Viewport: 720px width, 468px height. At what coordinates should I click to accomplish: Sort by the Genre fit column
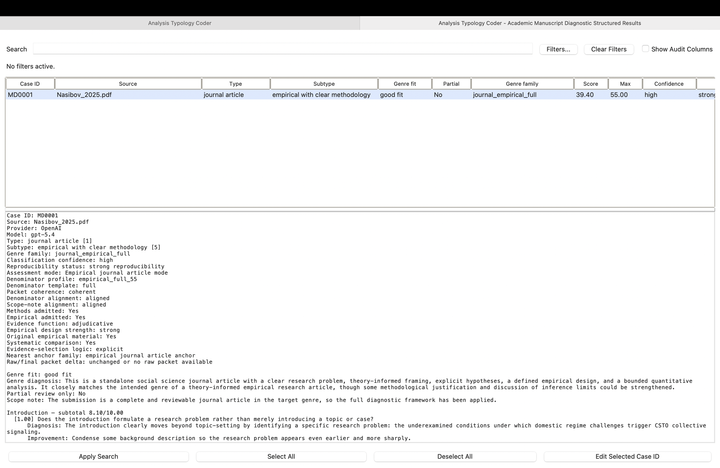coord(404,84)
